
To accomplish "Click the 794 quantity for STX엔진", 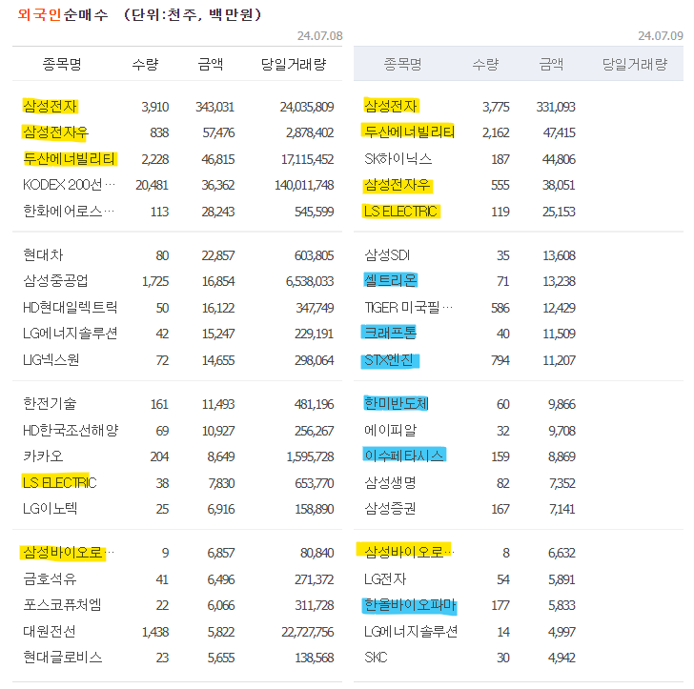I will tap(500, 360).
